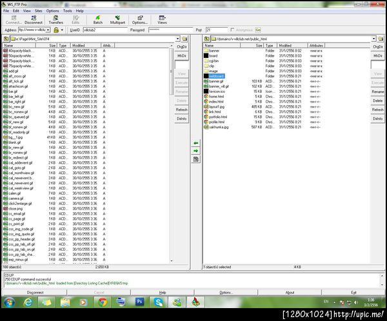Open the View menu
Viewport: 387px width, 321px height.
click(x=27, y=11)
